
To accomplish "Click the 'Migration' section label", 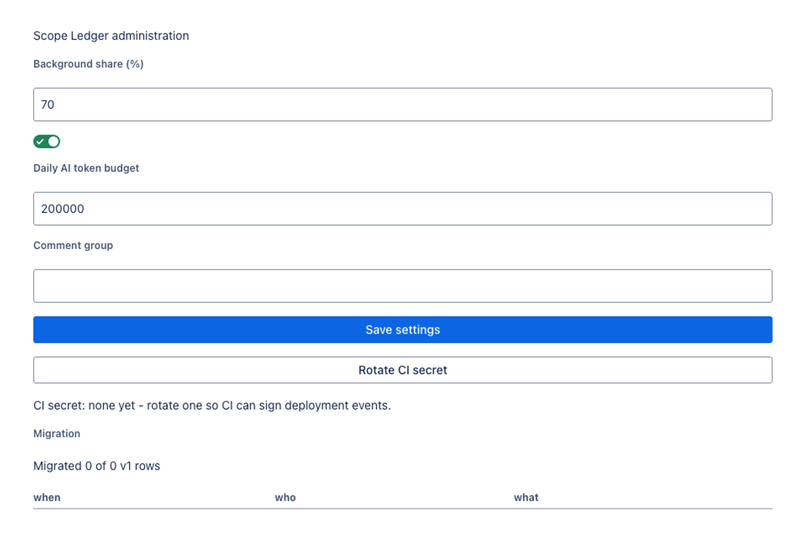I will click(57, 434).
